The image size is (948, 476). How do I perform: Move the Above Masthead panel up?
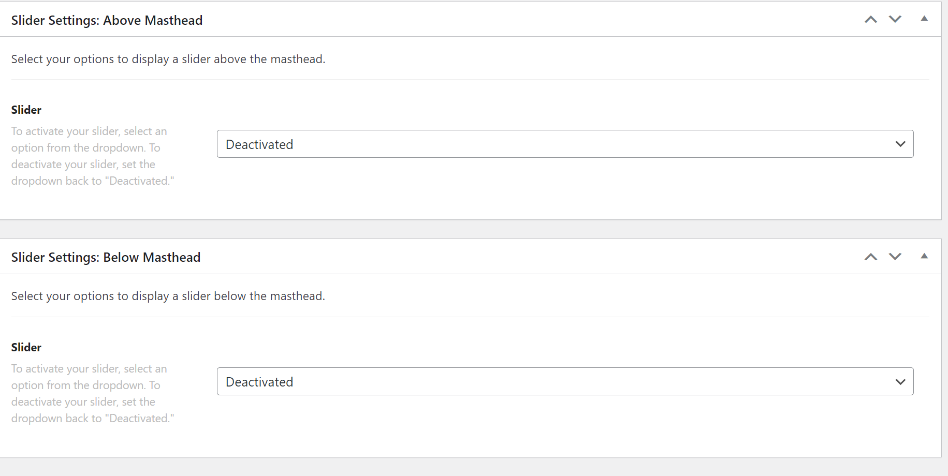(x=871, y=19)
